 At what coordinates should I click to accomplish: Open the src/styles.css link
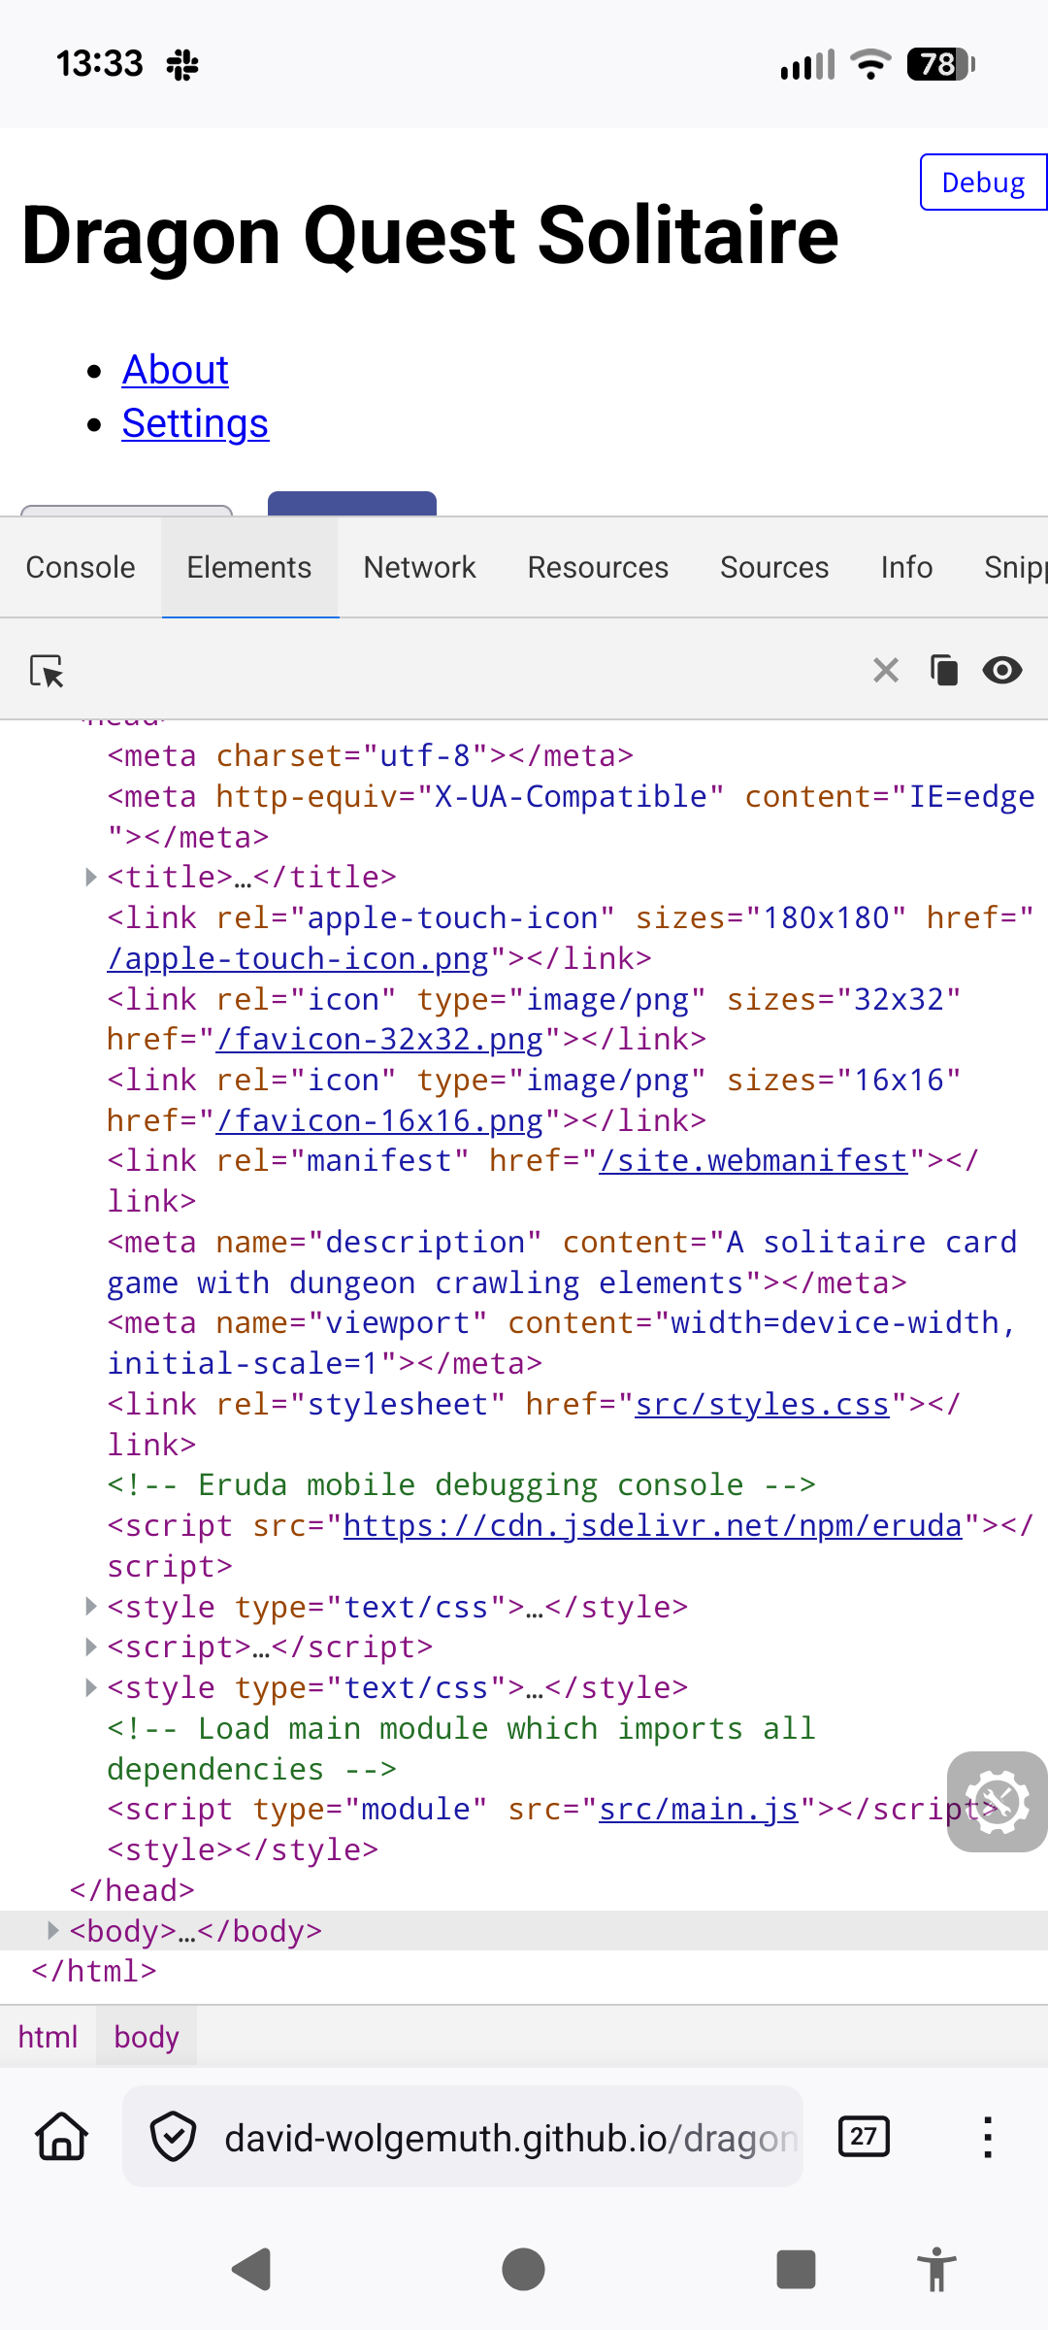pyautogui.click(x=763, y=1405)
